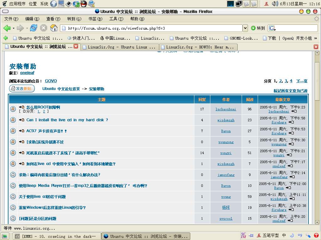Open 下一页 next page link
Screen dimensions: 321x240
(x=302, y=81)
